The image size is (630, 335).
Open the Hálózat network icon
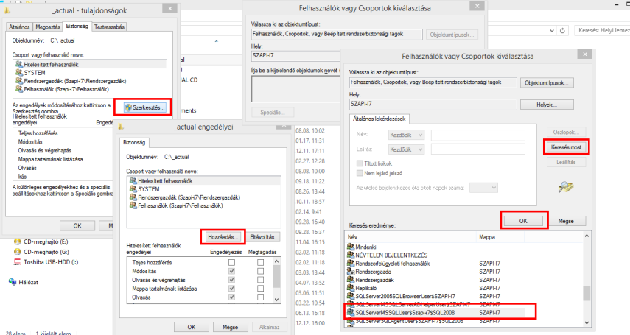[x=12, y=281]
